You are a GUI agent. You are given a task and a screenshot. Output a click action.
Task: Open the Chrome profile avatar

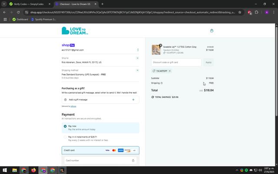[x=266, y=12]
